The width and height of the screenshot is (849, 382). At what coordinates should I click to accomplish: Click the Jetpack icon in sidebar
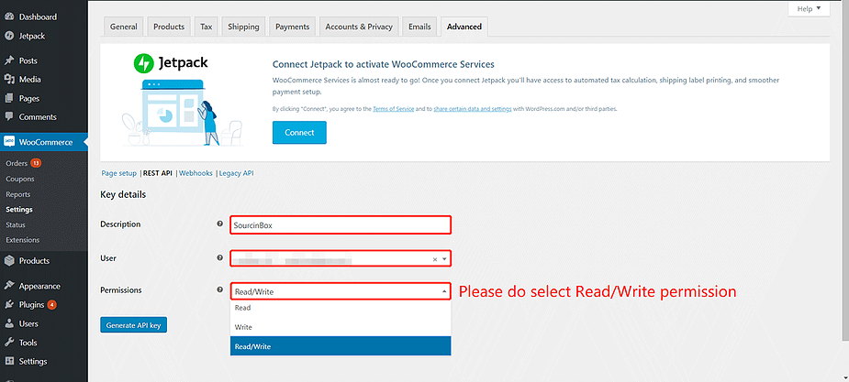tap(8, 37)
